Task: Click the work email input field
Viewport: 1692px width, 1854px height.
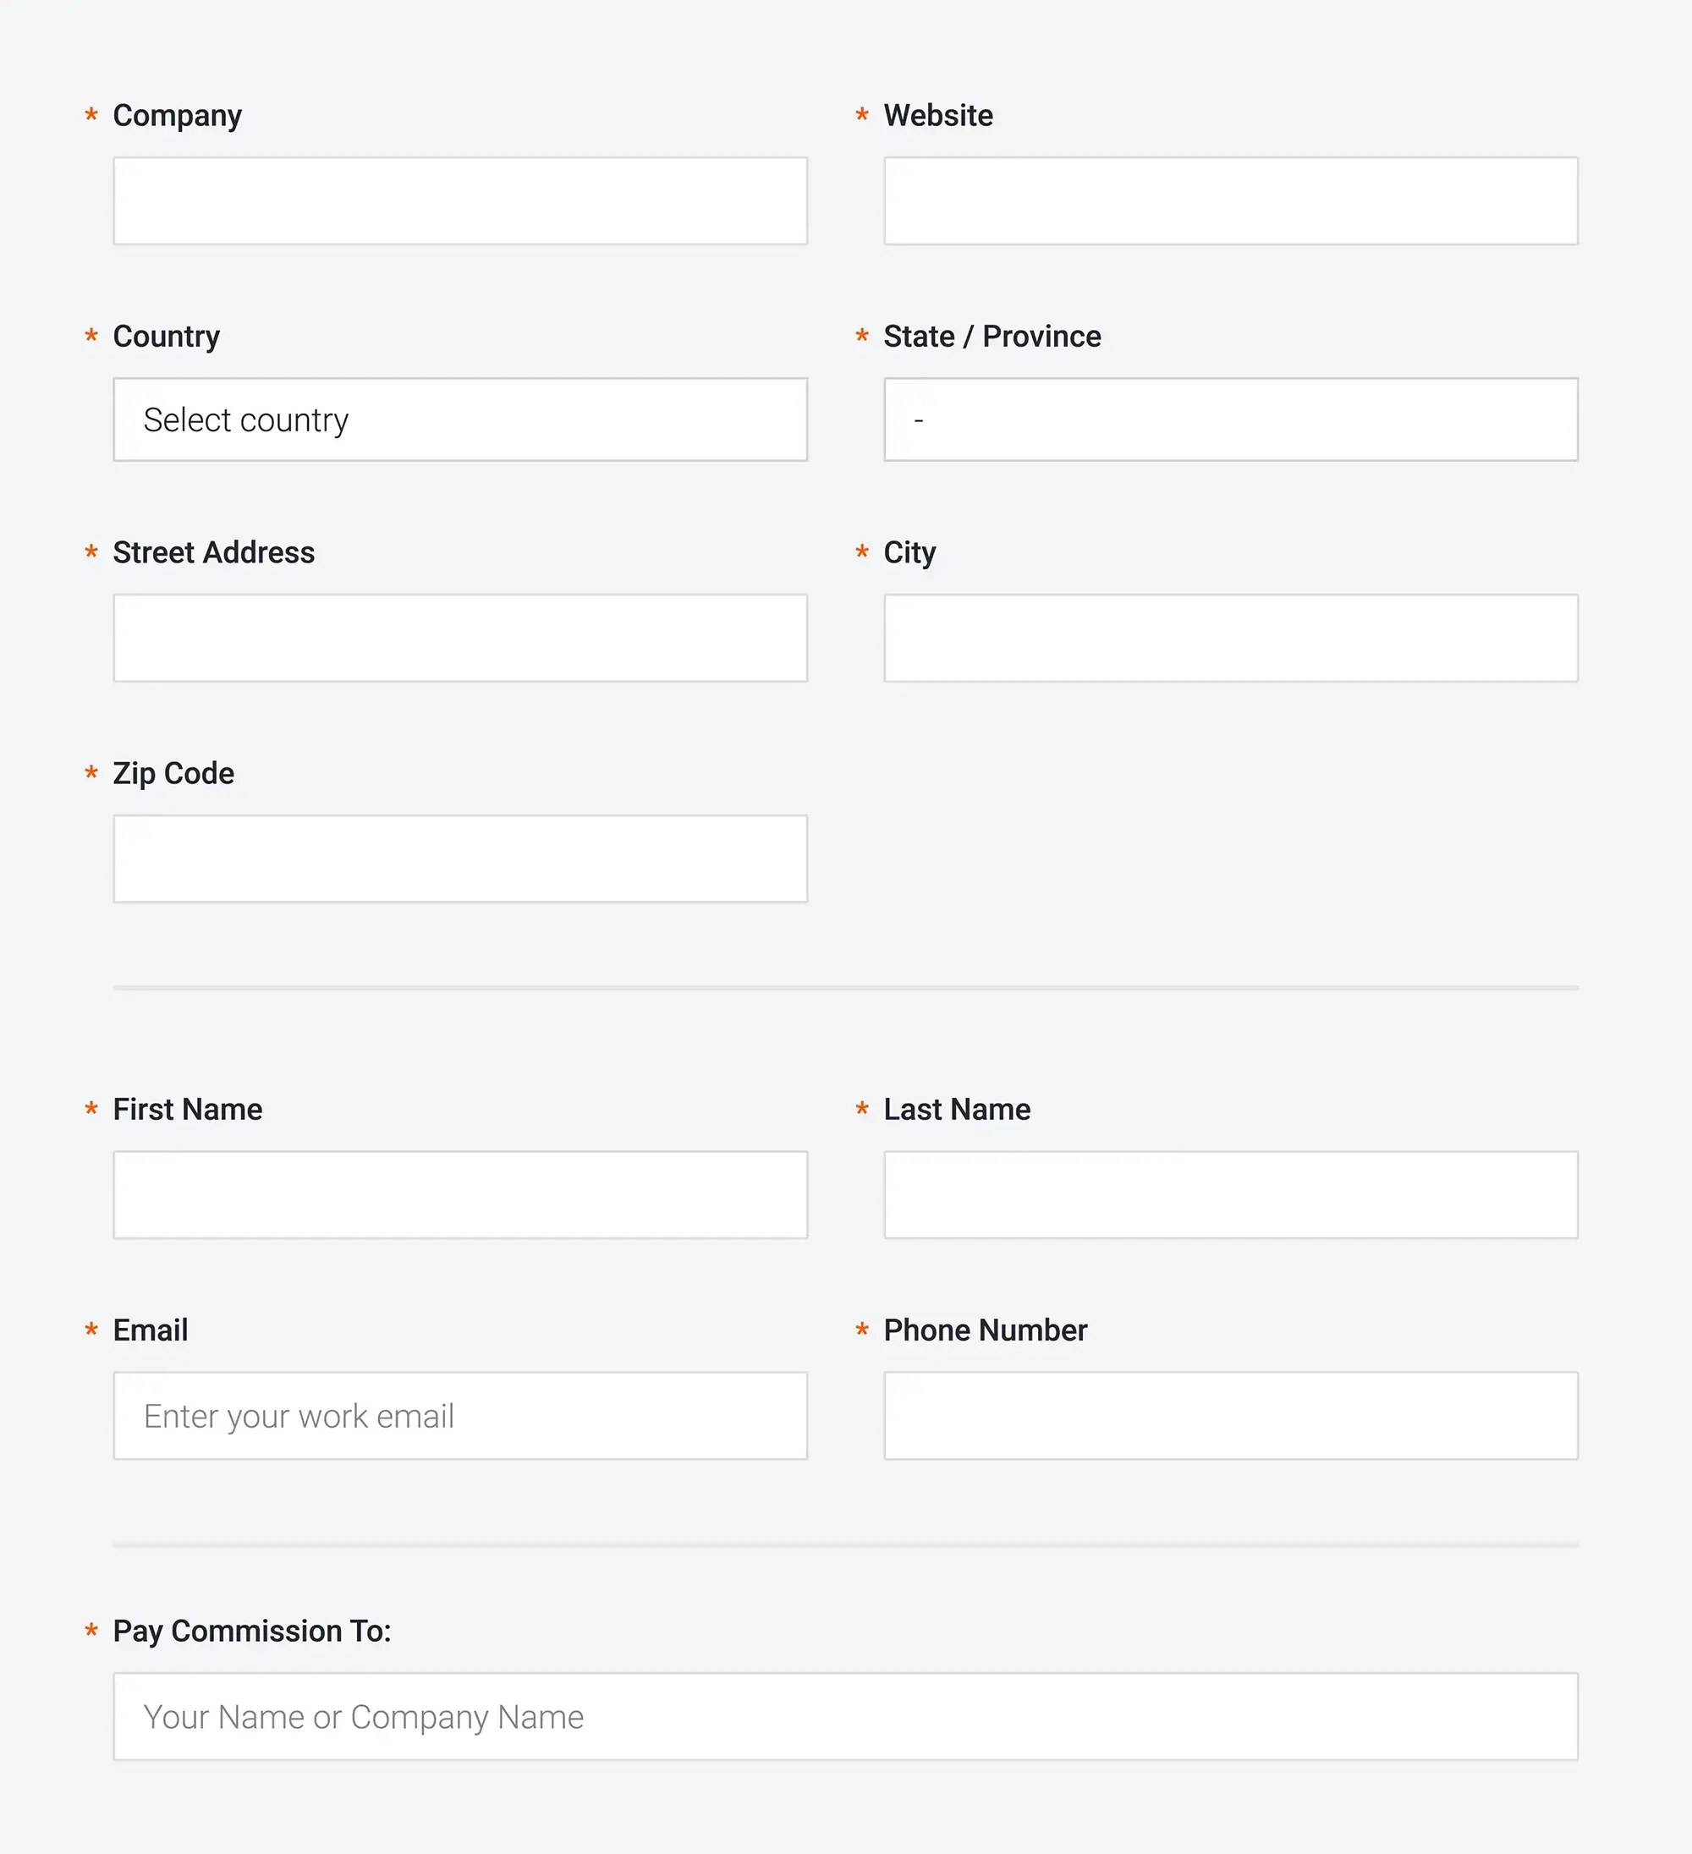Action: click(460, 1415)
